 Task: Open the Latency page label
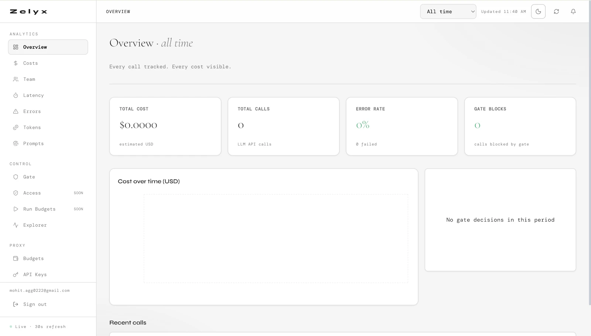(x=34, y=95)
